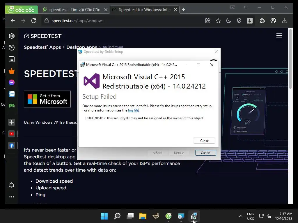298x223 pixels.
Task: Open Messenger from the sidebar
Action: point(12,82)
